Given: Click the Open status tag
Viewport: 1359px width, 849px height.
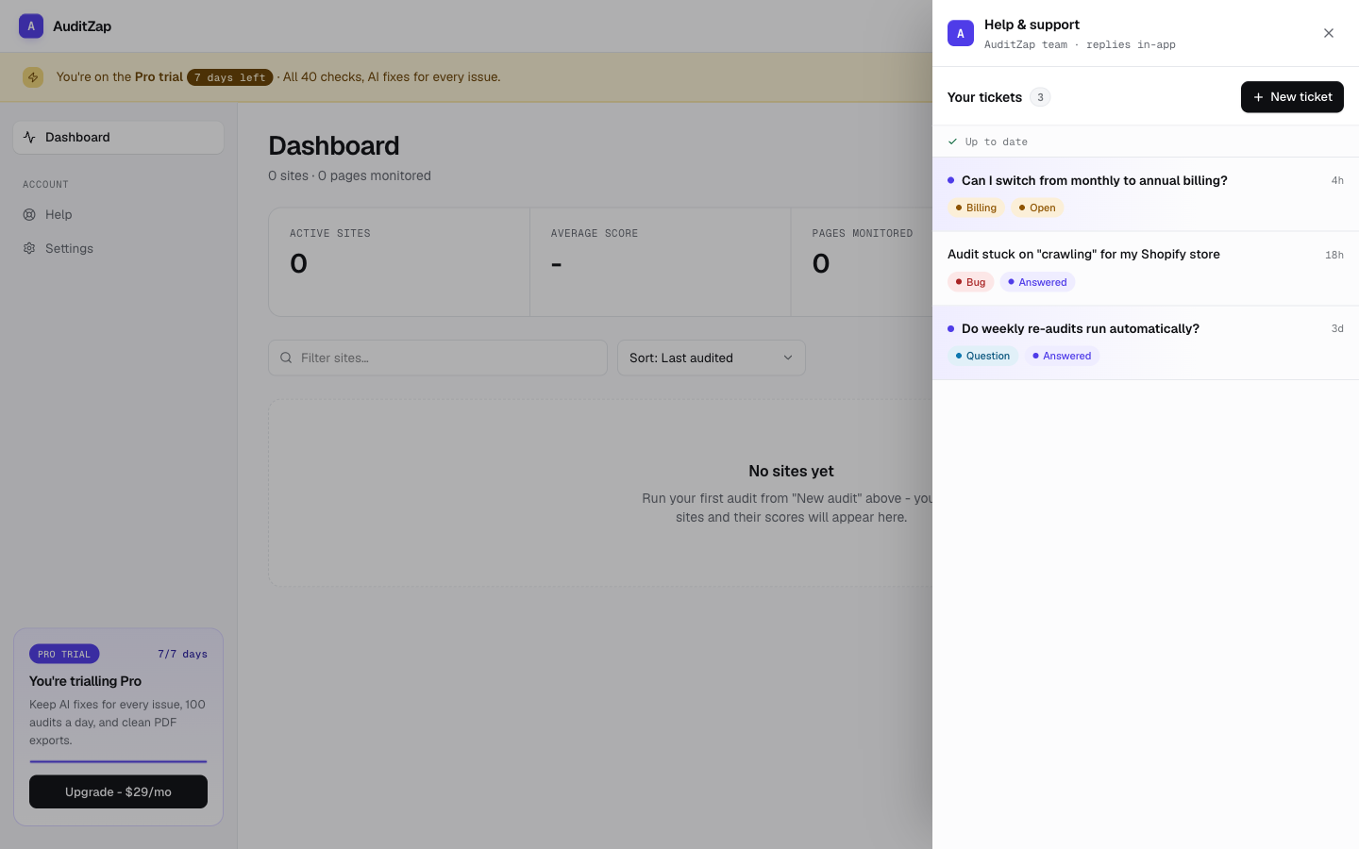Looking at the screenshot, I should (1037, 208).
